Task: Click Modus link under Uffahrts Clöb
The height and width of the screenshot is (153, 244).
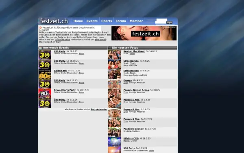Action: [126, 141]
